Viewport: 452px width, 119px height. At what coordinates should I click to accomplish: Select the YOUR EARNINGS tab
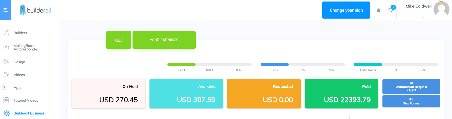coord(164,40)
